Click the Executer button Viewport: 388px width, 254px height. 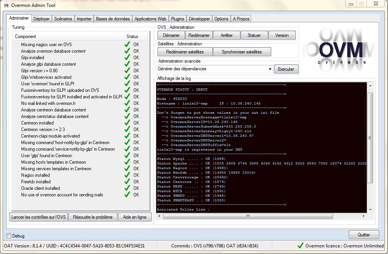coord(286,69)
